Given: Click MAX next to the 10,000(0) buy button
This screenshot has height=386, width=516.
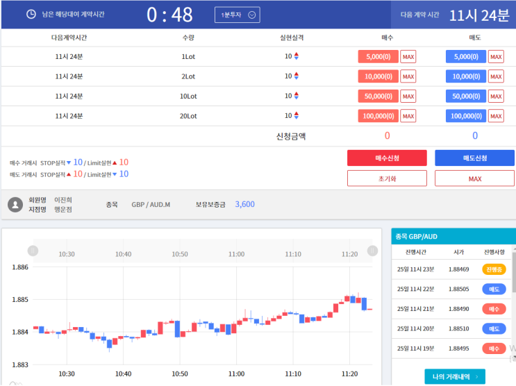Looking at the screenshot, I should 408,76.
